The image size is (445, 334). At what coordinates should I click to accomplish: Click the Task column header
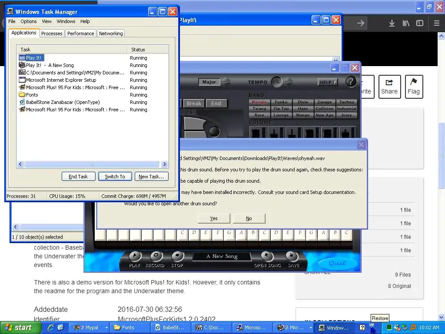(72, 50)
